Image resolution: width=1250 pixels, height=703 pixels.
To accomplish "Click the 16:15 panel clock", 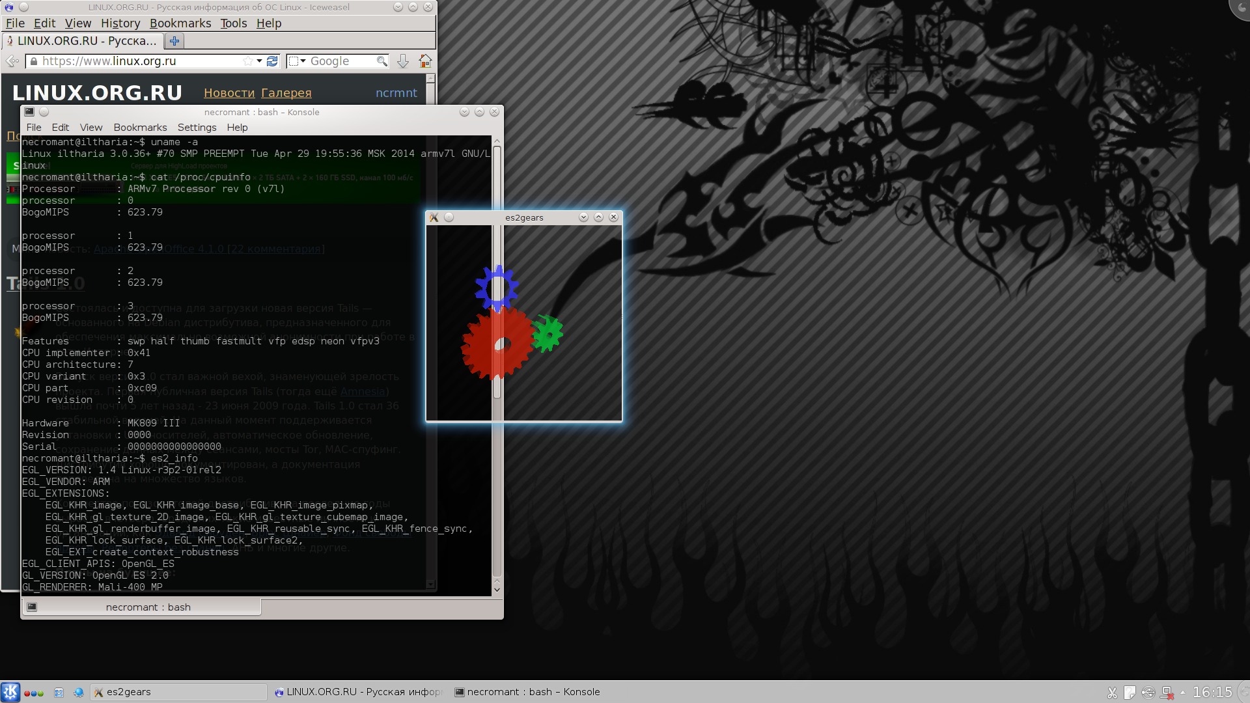I will [1212, 692].
